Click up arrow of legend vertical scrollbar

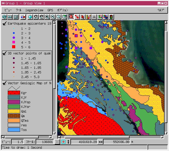(54, 22)
